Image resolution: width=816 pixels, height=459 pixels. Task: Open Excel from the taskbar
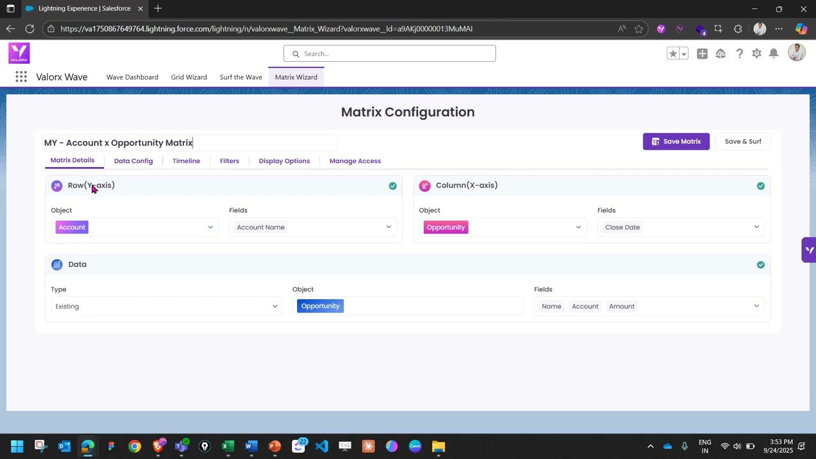(x=228, y=446)
